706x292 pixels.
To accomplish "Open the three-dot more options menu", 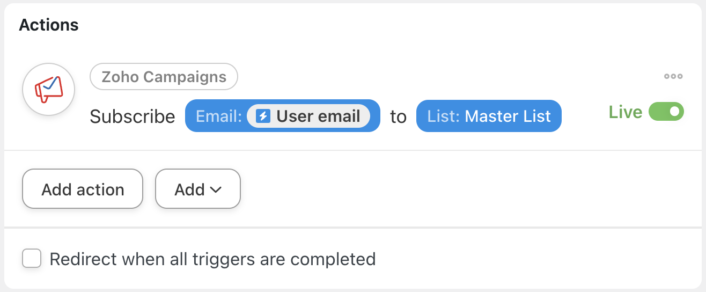I will pos(673,76).
